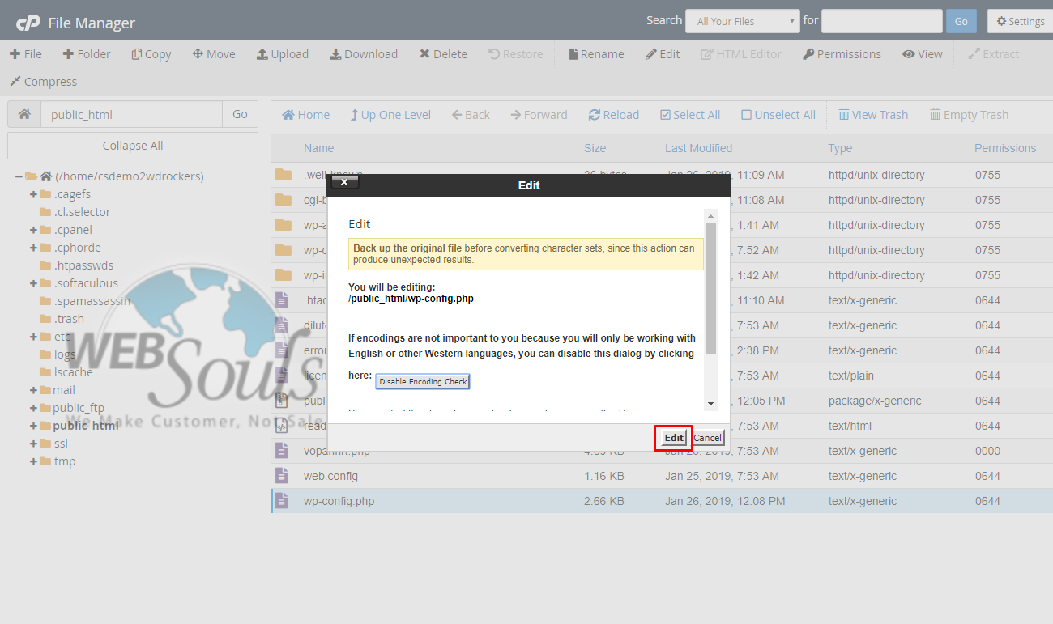Click the cPanel logo icon
1053x624 pixels.
28,23
